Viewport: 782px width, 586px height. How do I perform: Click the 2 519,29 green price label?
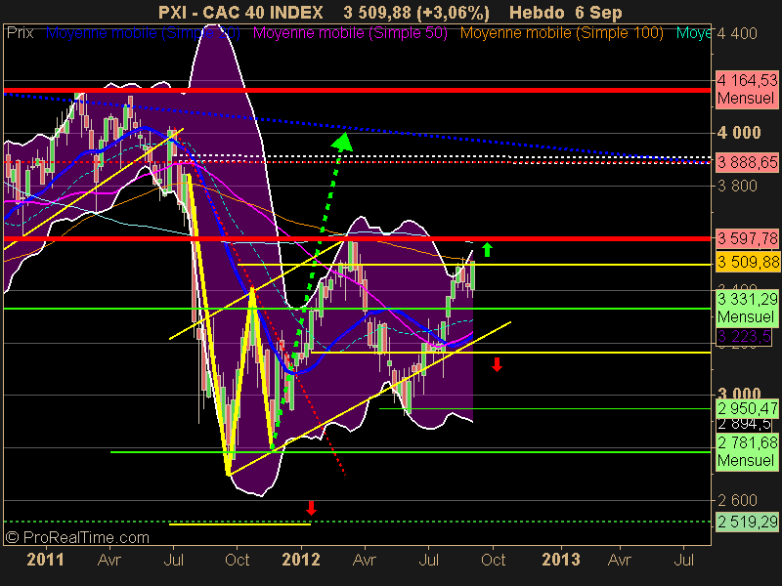pyautogui.click(x=747, y=522)
